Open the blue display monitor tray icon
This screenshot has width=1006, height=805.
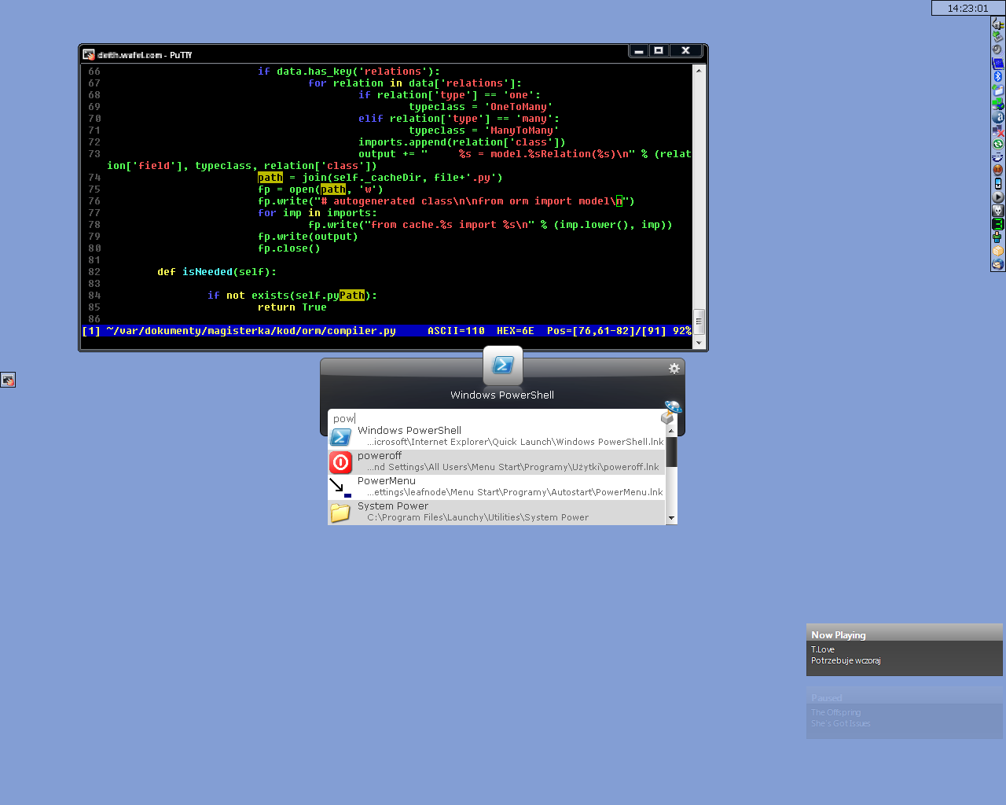[998, 63]
